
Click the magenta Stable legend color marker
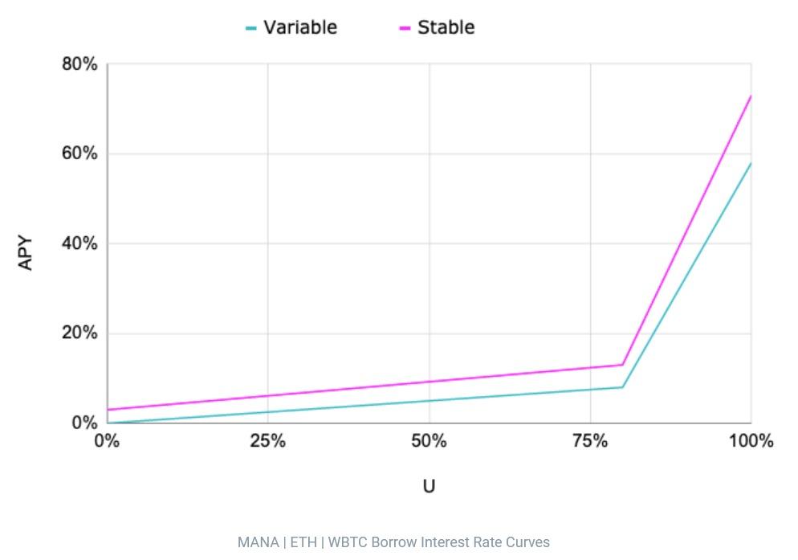point(405,28)
